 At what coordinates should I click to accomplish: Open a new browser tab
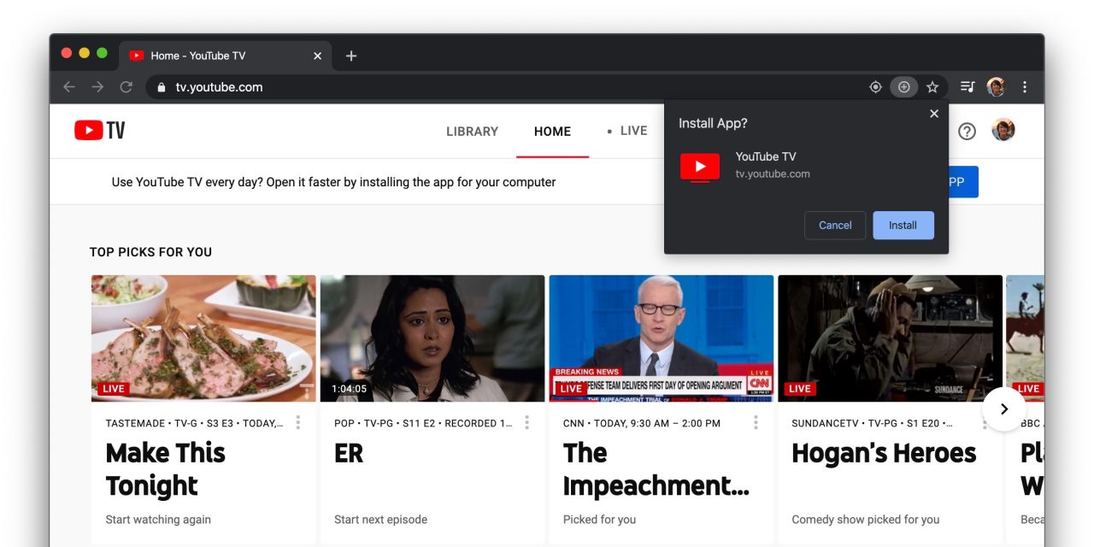(x=351, y=56)
